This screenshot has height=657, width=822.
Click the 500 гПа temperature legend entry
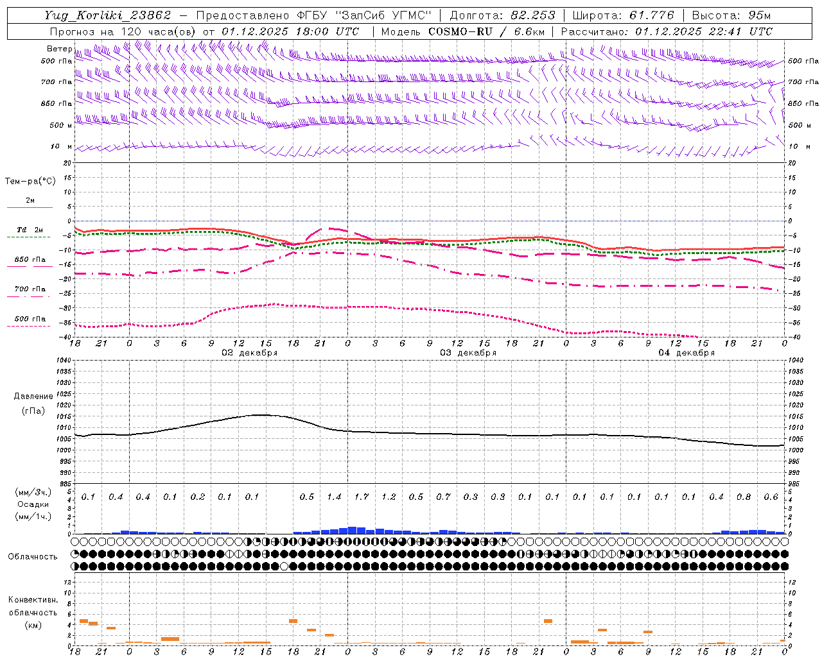pyautogui.click(x=30, y=319)
